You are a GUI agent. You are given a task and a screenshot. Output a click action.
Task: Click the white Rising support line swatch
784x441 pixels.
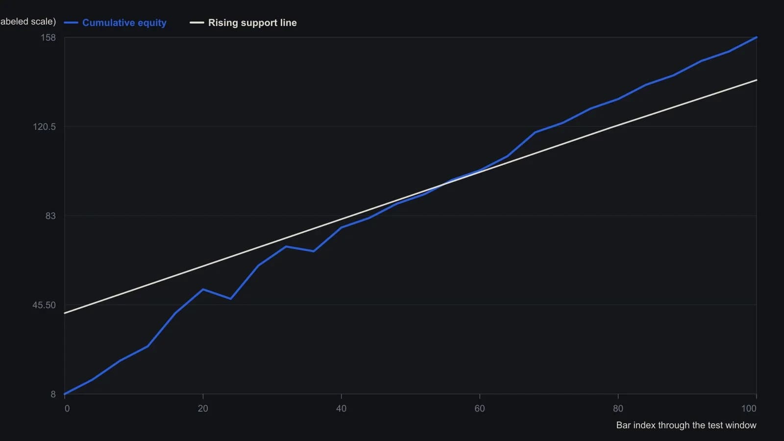[x=197, y=23]
